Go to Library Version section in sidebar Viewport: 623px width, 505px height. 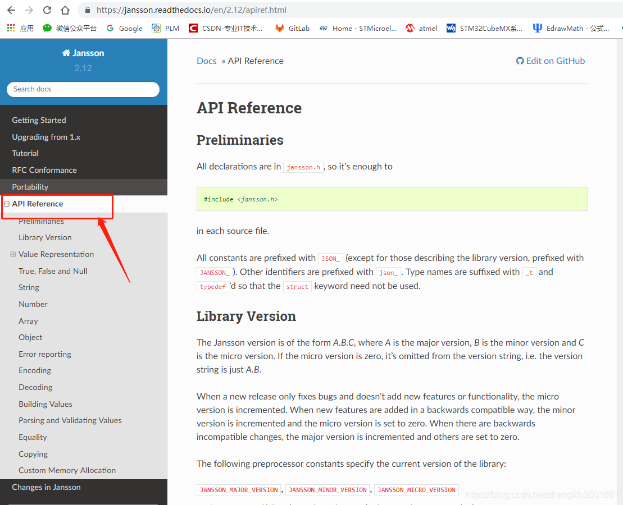click(46, 237)
